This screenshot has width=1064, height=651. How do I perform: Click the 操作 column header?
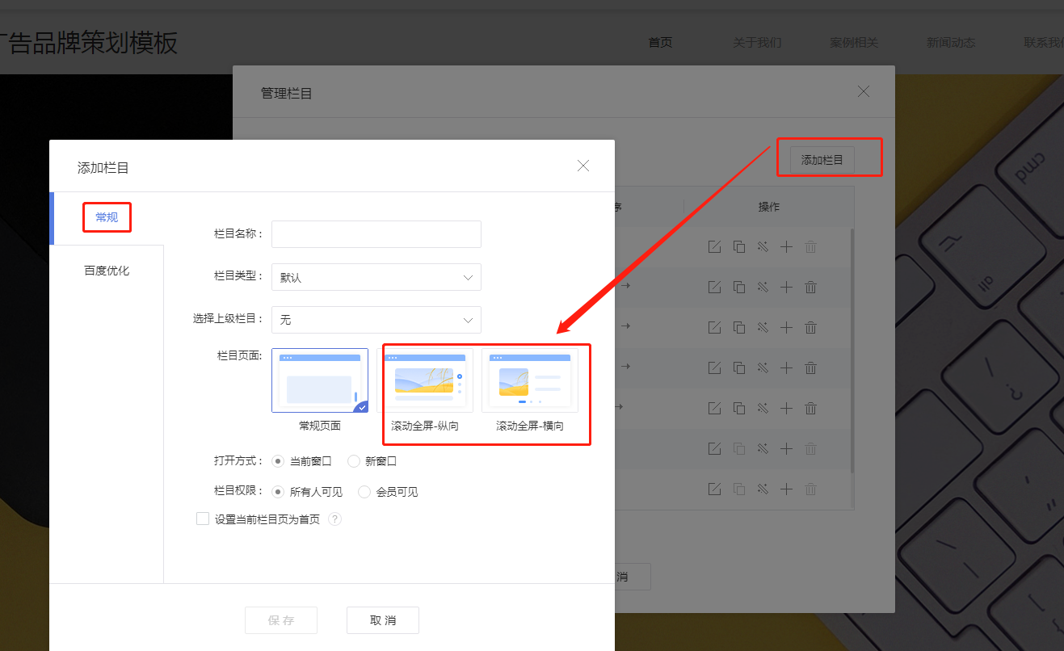[x=769, y=207]
